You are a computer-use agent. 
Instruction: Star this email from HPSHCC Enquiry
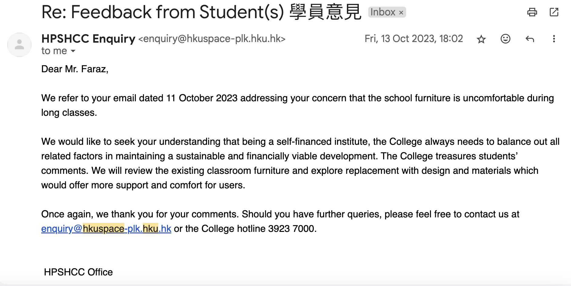(481, 39)
